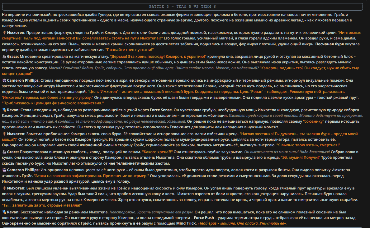Click speaker name 'Grace:' before 'Почувствовала внезапную слабость'

pyautogui.click(x=13, y=152)
